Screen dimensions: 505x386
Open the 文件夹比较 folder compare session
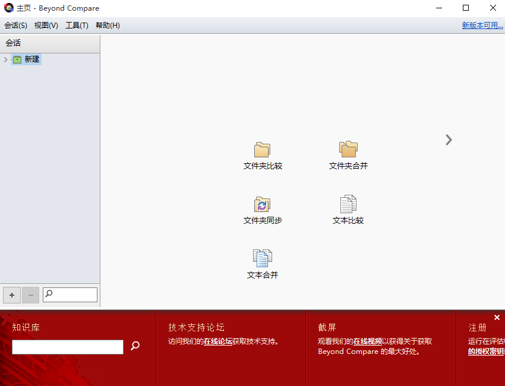coord(262,150)
